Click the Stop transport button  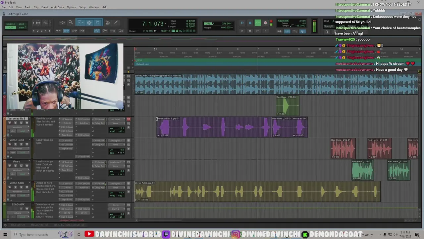click(250, 23)
